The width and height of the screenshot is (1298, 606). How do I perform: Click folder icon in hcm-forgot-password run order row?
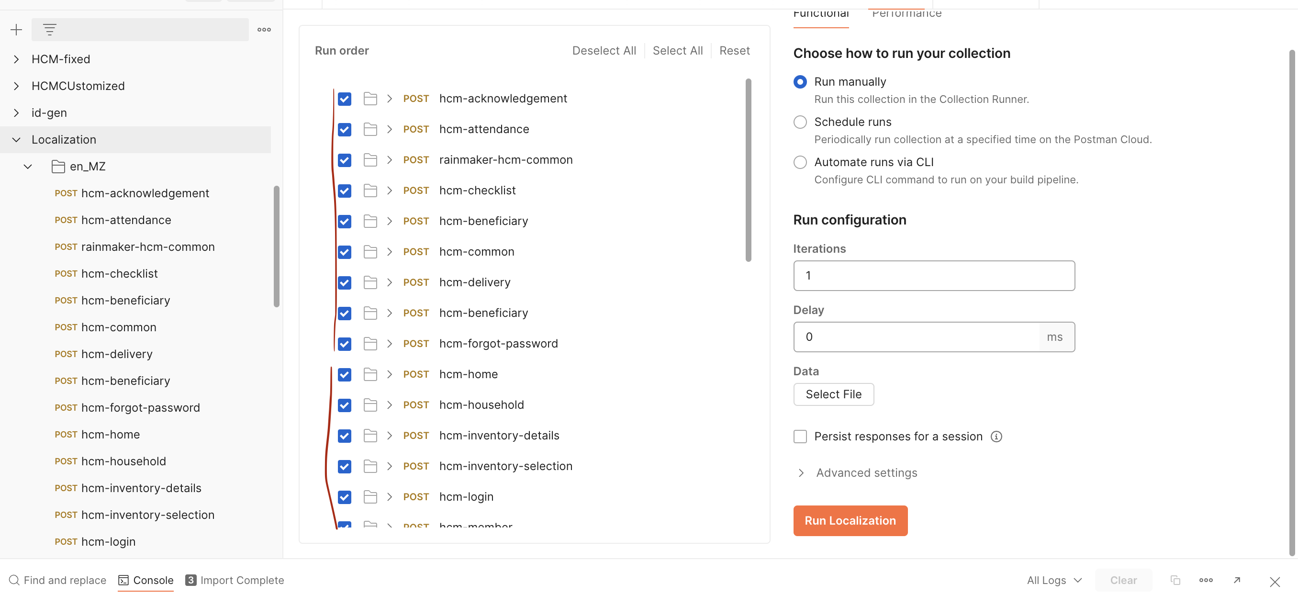coord(370,344)
